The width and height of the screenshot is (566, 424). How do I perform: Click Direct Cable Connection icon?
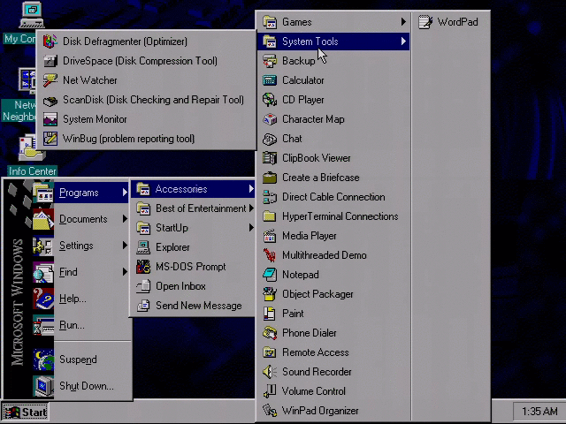270,197
